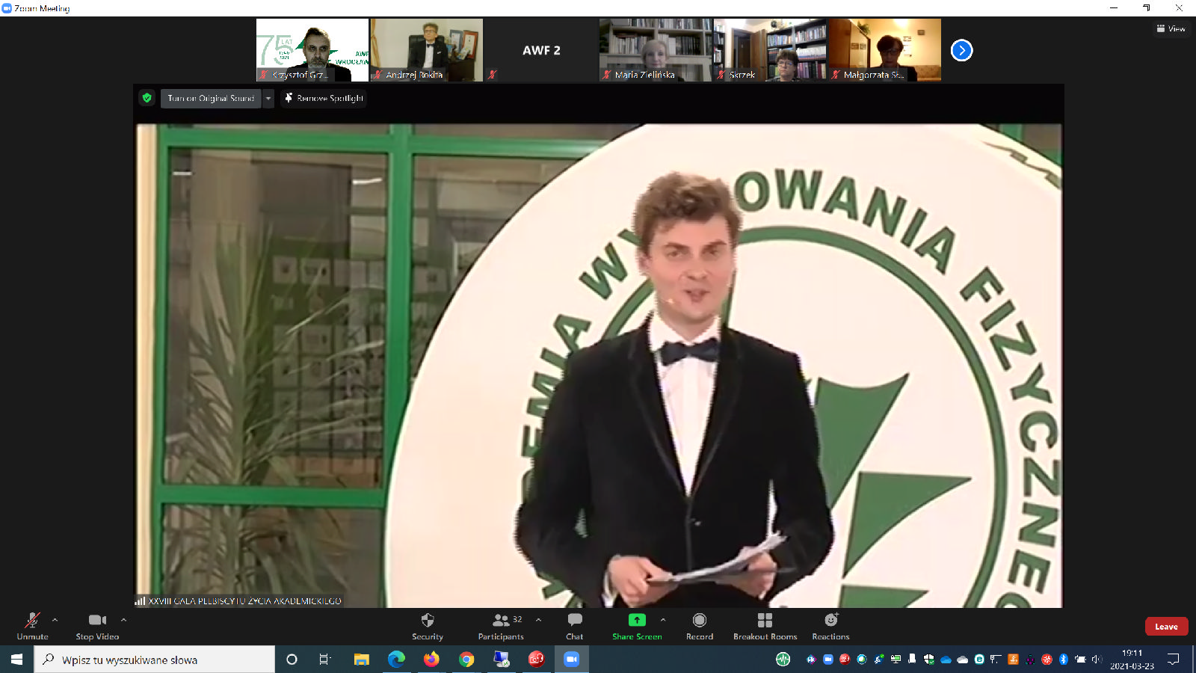The height and width of the screenshot is (673, 1196).
Task: Open the monitor-and-figure app icon on the taskbar
Action: [502, 660]
